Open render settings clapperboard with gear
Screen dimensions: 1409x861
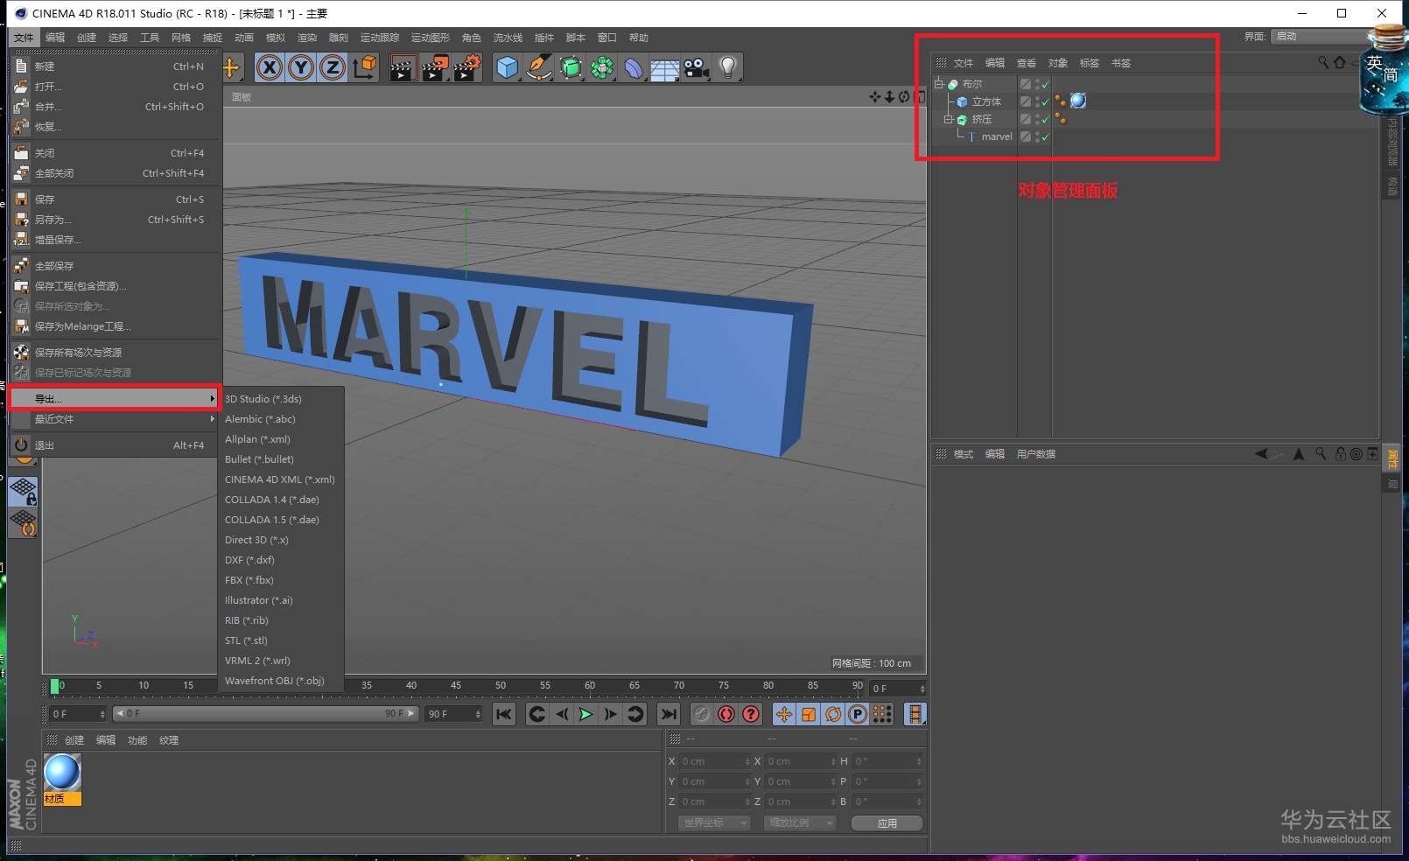pos(466,67)
